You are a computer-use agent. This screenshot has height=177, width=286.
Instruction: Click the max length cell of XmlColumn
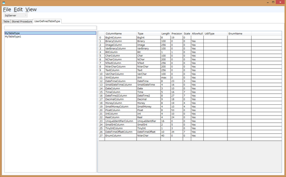[165, 78]
